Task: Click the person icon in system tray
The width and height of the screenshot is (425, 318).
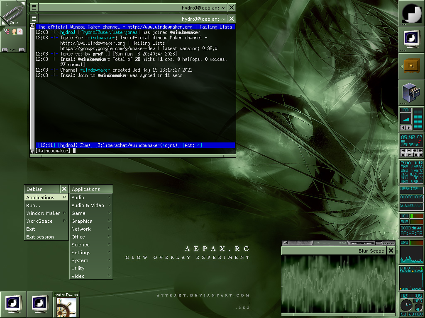Action: point(13,31)
